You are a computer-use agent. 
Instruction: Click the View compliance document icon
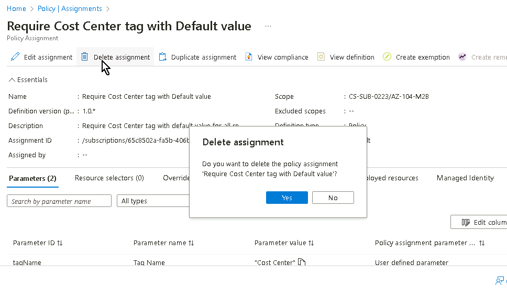[x=249, y=57]
